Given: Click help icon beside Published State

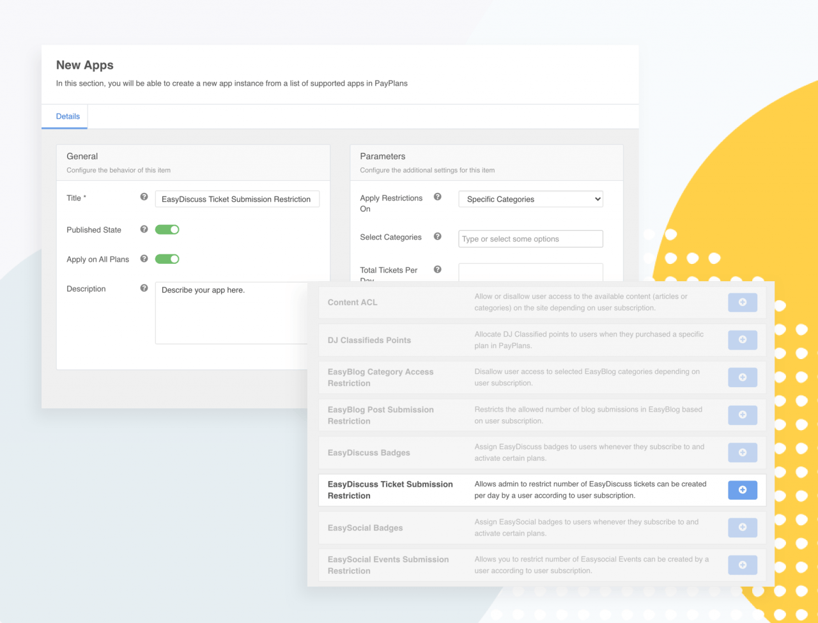Looking at the screenshot, I should 144,229.
